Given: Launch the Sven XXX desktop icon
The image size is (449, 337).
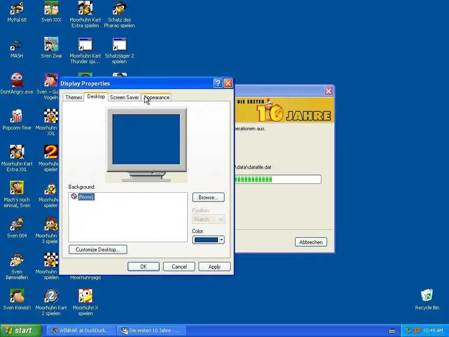Looking at the screenshot, I should [x=51, y=12].
